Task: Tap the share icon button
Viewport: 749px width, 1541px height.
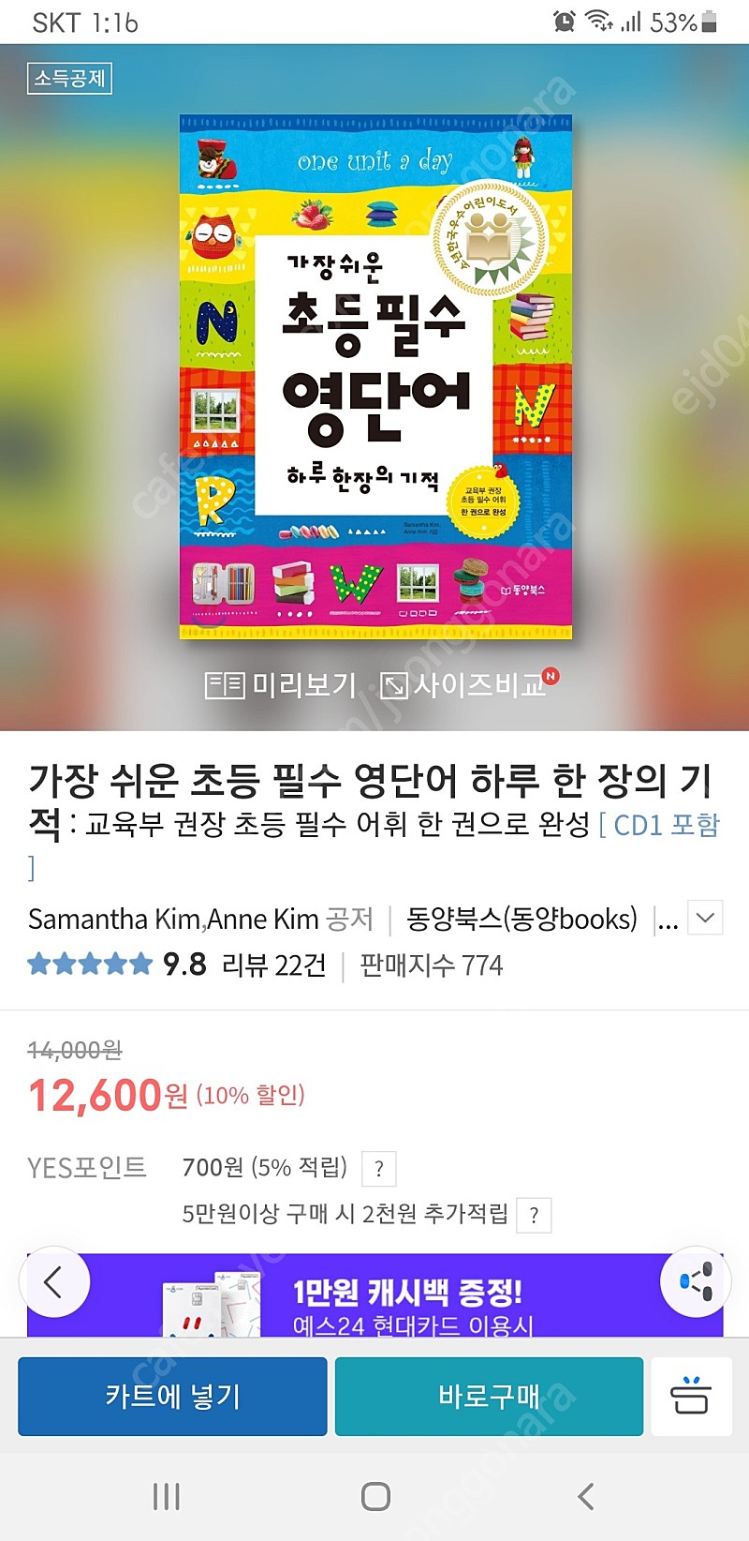Action: [x=696, y=1281]
